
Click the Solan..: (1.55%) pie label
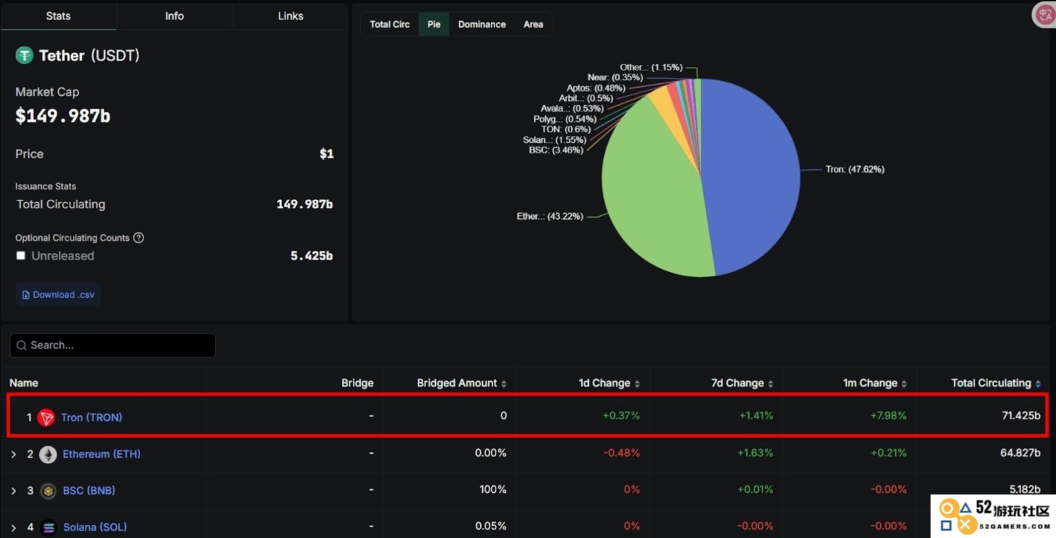coord(554,140)
